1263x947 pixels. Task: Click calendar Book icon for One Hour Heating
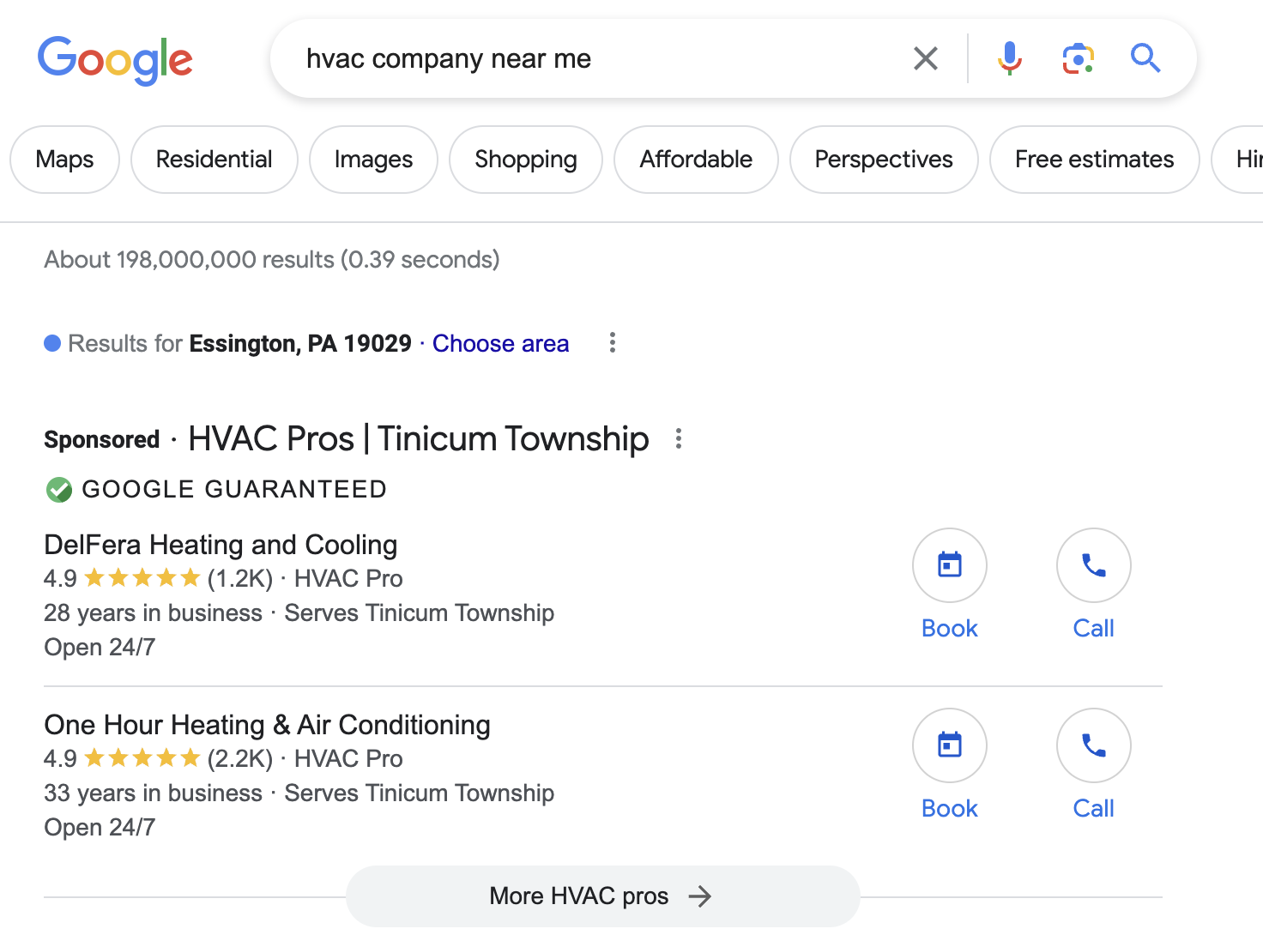pyautogui.click(x=950, y=745)
